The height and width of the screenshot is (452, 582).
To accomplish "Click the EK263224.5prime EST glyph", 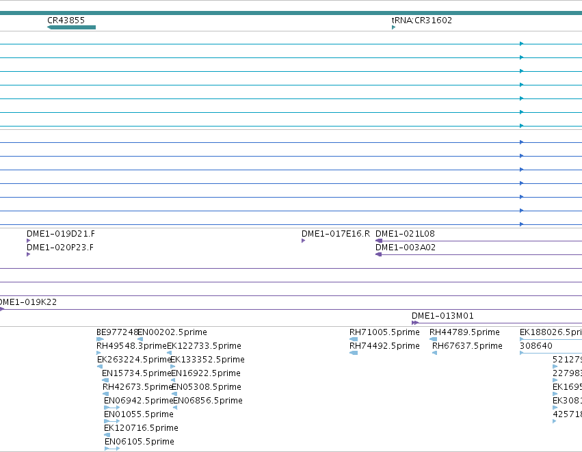I will pyautogui.click(x=100, y=367).
